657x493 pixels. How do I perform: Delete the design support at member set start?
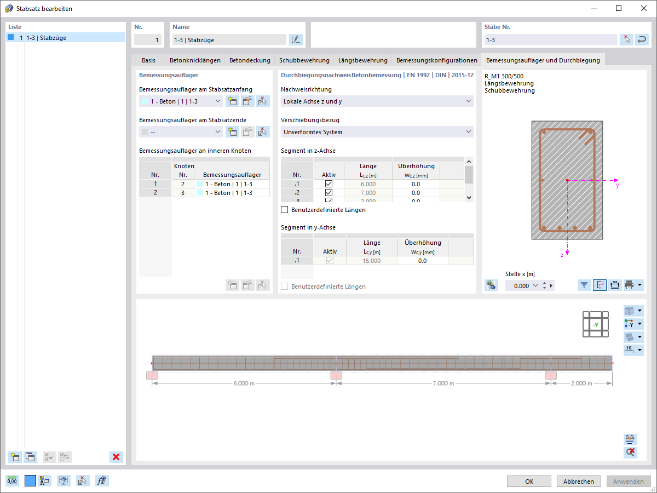point(263,101)
